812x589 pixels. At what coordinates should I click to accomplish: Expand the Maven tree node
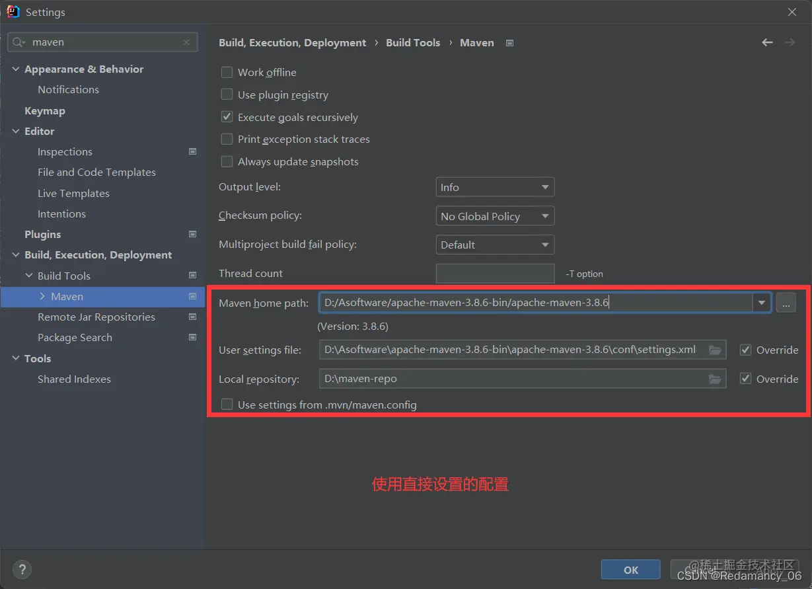coord(42,296)
